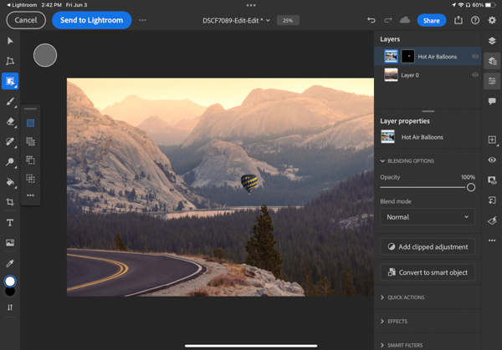The image size is (502, 350).
Task: Open the export share-sheet icon
Action: tap(458, 20)
